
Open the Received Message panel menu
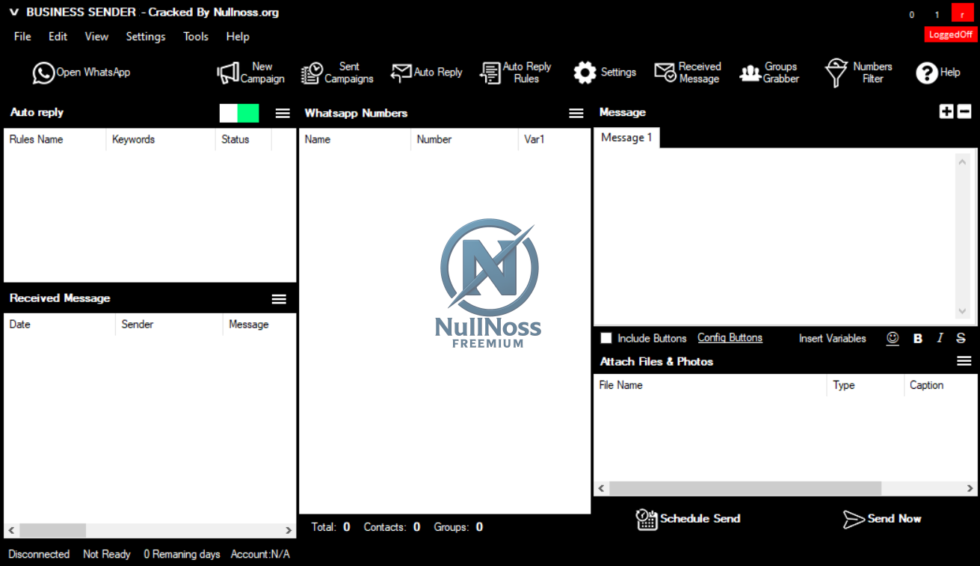pos(279,298)
